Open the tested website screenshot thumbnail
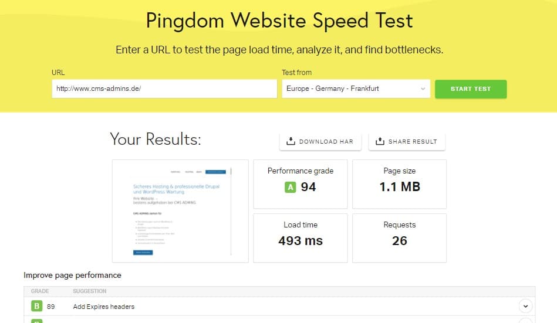The height and width of the screenshot is (323, 557). tap(180, 211)
